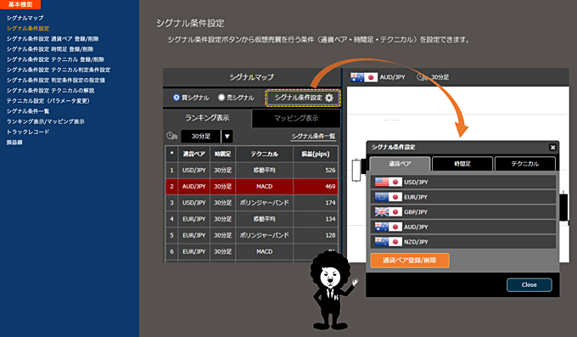Open トラックレコード sidebar link

click(x=28, y=132)
